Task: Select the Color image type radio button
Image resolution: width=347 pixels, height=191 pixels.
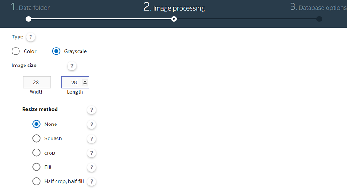Action: click(16, 51)
